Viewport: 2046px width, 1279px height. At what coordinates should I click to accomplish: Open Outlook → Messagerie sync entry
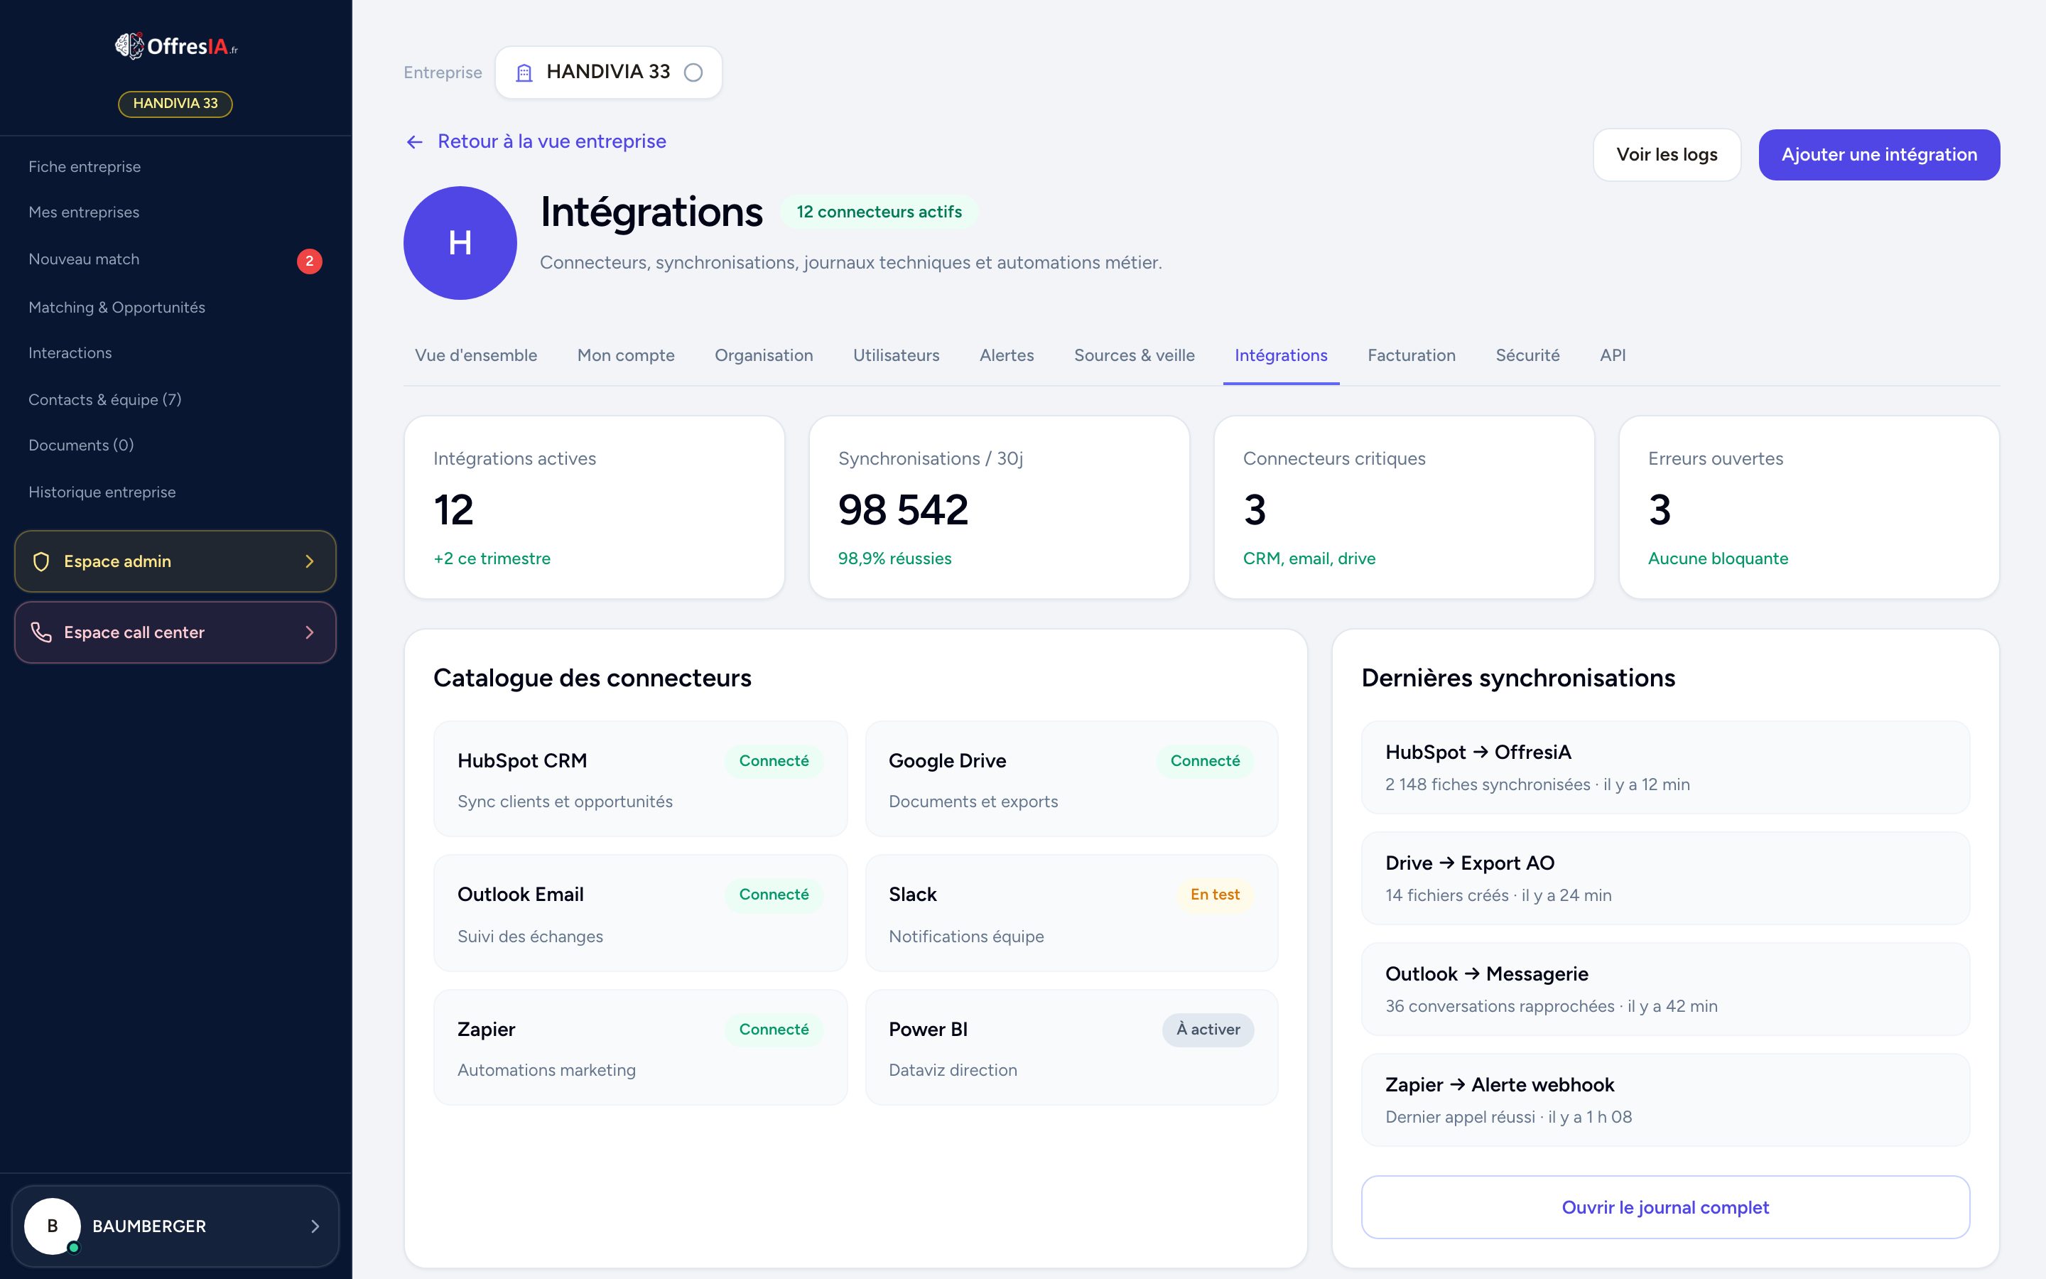(1665, 989)
